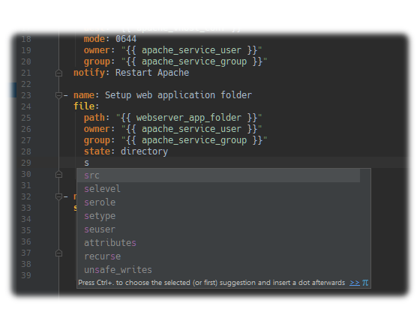
Task: Collapse the fold marker on line 32
Action: pos(58,196)
